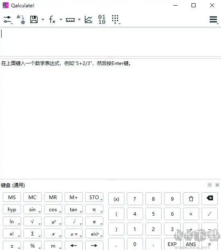221x250 pixels.
Task: Click the EXP exponent key
Action: pos(172,244)
